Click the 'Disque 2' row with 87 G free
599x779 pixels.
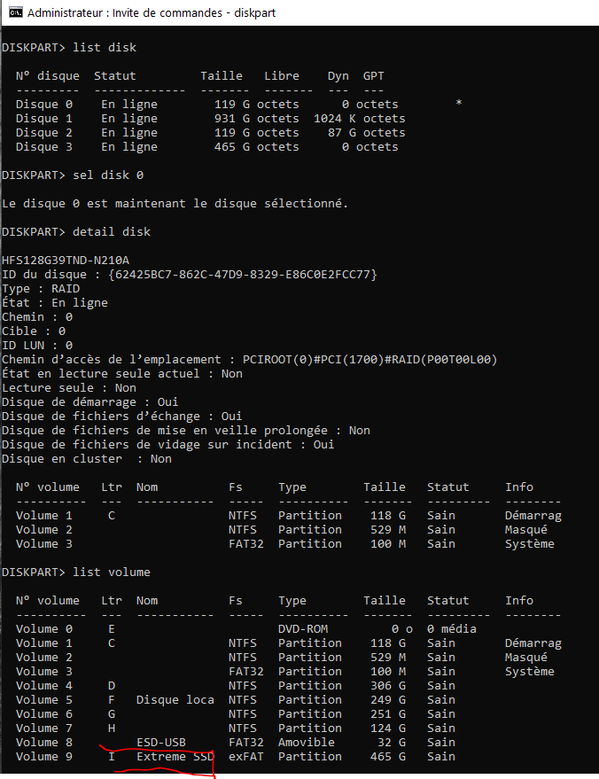(x=211, y=133)
